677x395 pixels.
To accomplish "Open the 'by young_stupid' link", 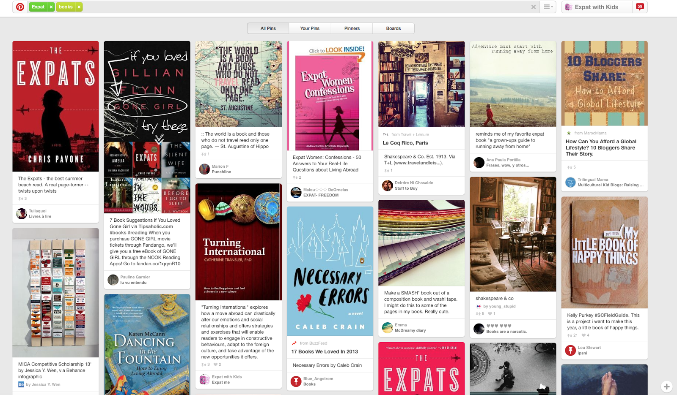I will [499, 306].
